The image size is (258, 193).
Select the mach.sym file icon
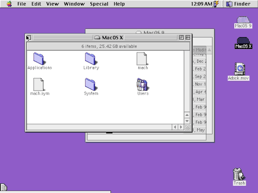point(39,84)
